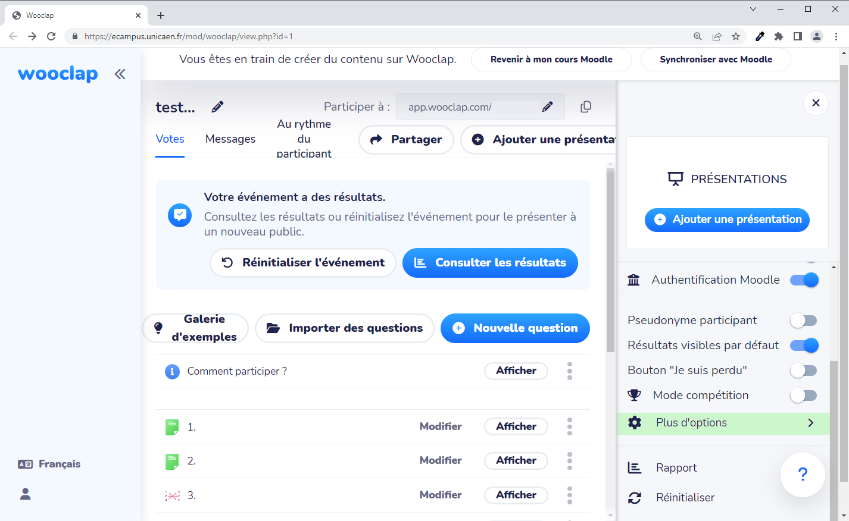This screenshot has width=849, height=521.
Task: Collapse the Wooclap sidebar with double chevron
Action: (x=120, y=74)
